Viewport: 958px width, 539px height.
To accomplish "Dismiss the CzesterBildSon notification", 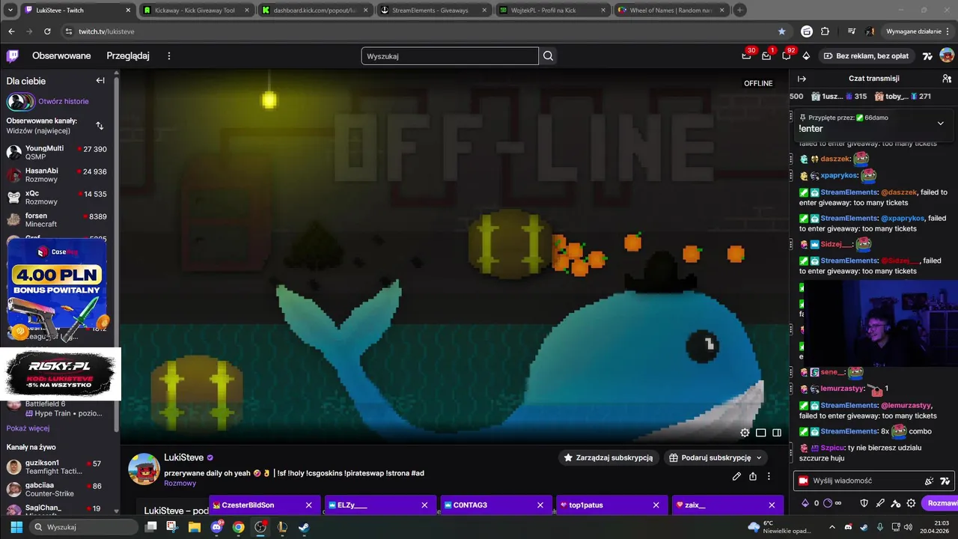I will tap(308, 505).
